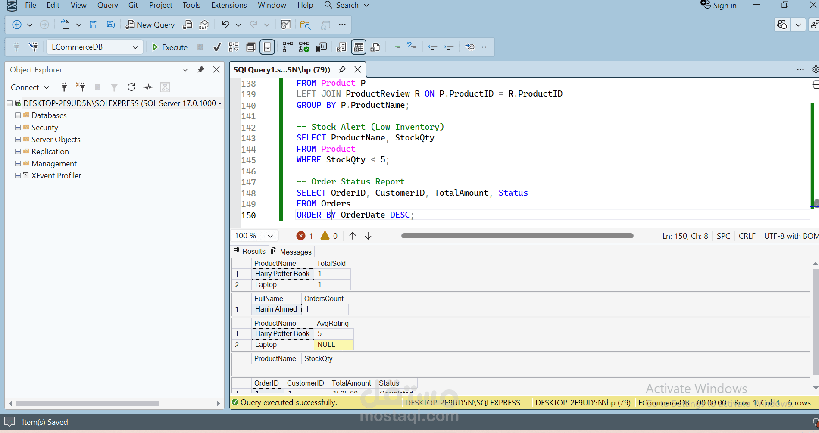
Task: Click the Increase Indent icon
Action: [x=449, y=47]
